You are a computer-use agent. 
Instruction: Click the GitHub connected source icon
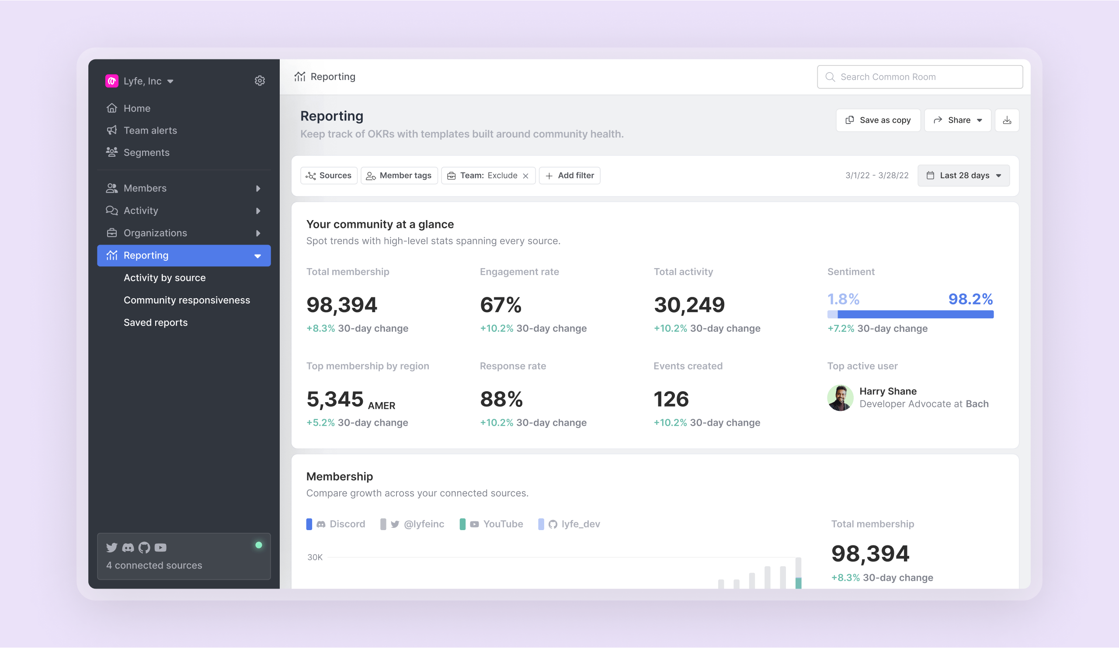click(144, 547)
